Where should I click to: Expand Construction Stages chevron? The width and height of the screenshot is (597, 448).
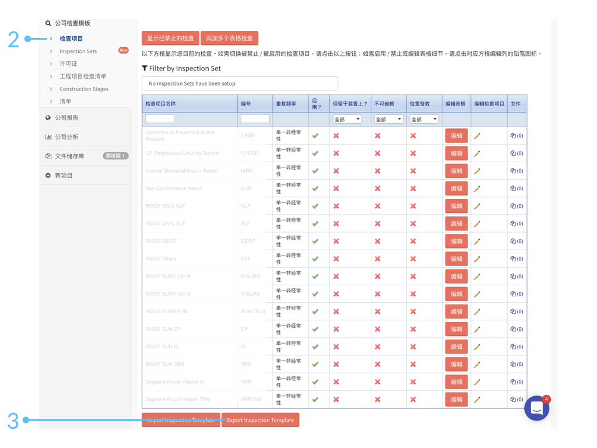(x=51, y=89)
